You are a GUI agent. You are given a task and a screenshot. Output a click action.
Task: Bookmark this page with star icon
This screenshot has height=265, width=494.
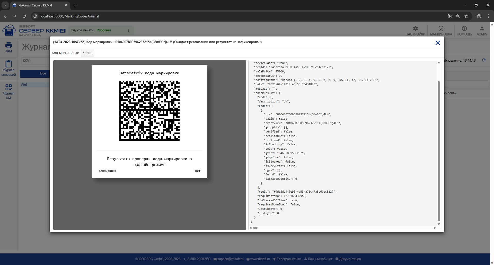coord(466,16)
